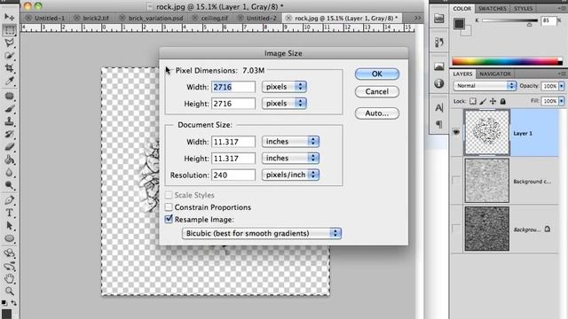Open the Paragraph panel icon
Viewport: 568px width, 319px height.
pyautogui.click(x=439, y=124)
